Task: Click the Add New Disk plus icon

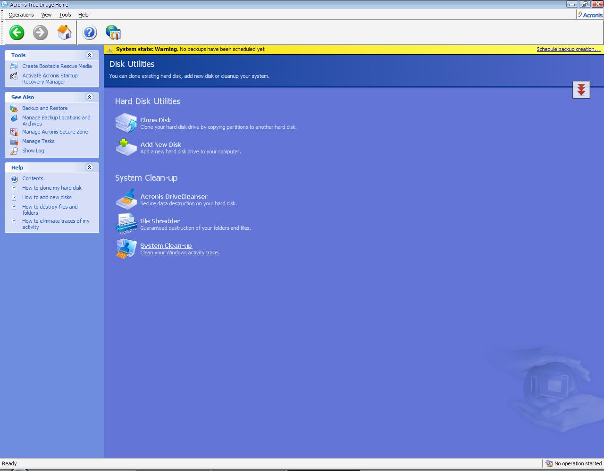Action: pyautogui.click(x=126, y=147)
